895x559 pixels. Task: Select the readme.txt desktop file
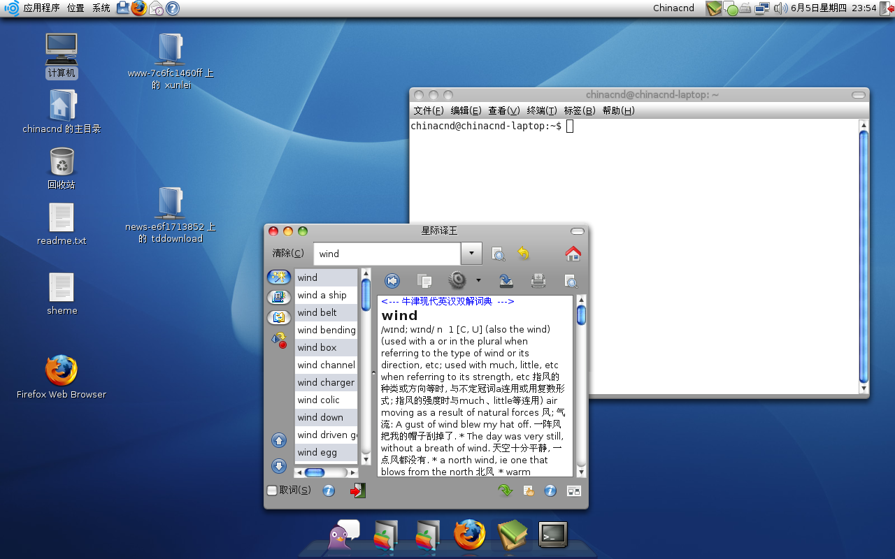pos(62,224)
